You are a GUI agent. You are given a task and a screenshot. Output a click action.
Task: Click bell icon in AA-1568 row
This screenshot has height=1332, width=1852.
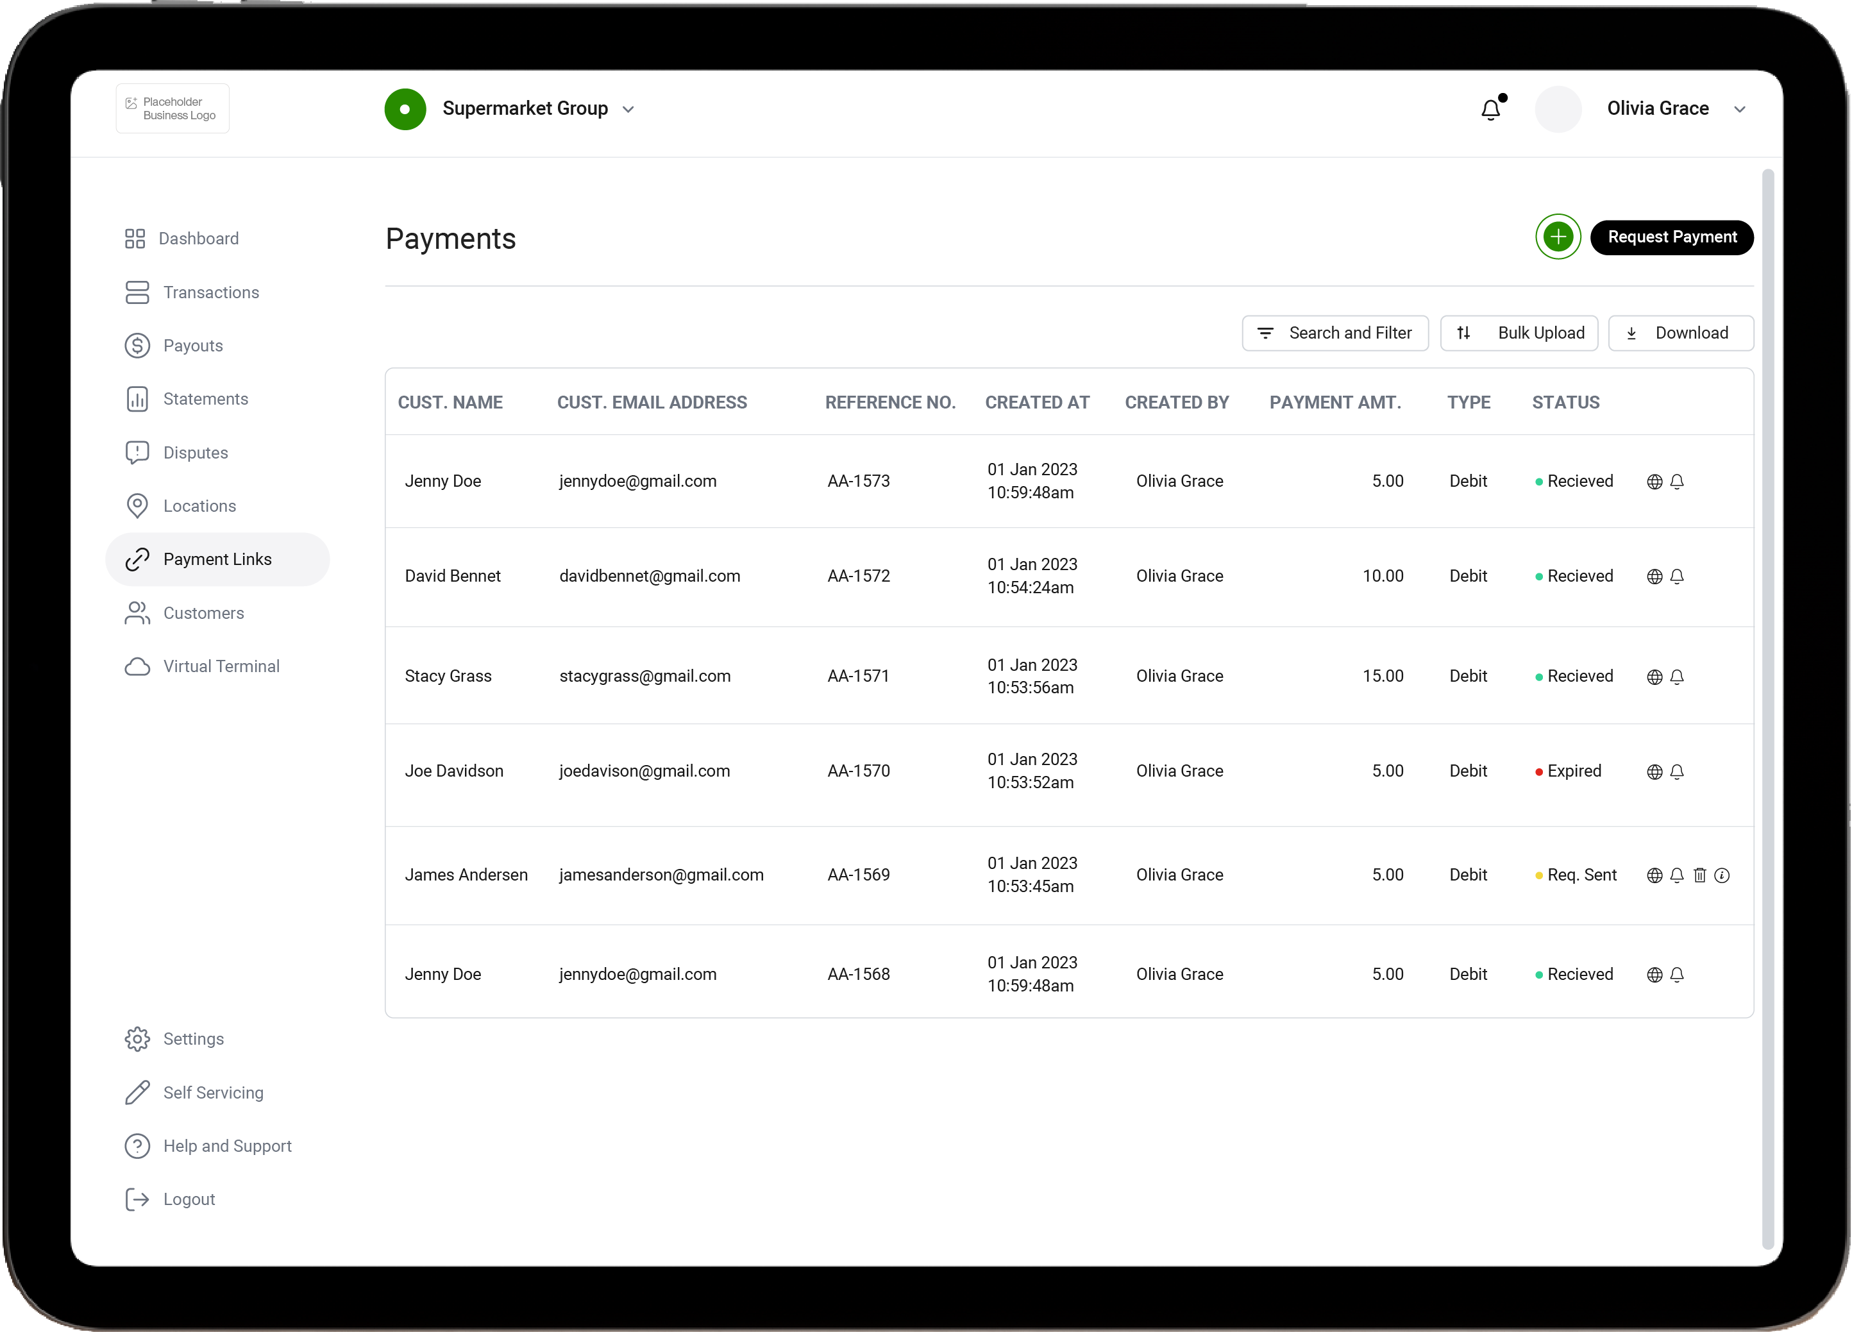pyautogui.click(x=1677, y=975)
